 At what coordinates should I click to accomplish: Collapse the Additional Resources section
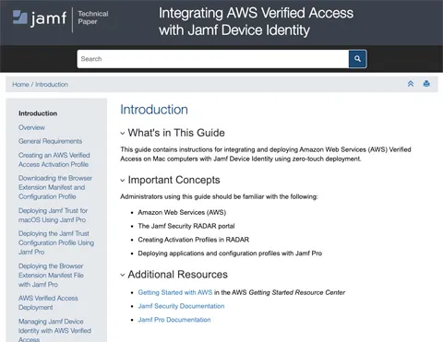(123, 275)
